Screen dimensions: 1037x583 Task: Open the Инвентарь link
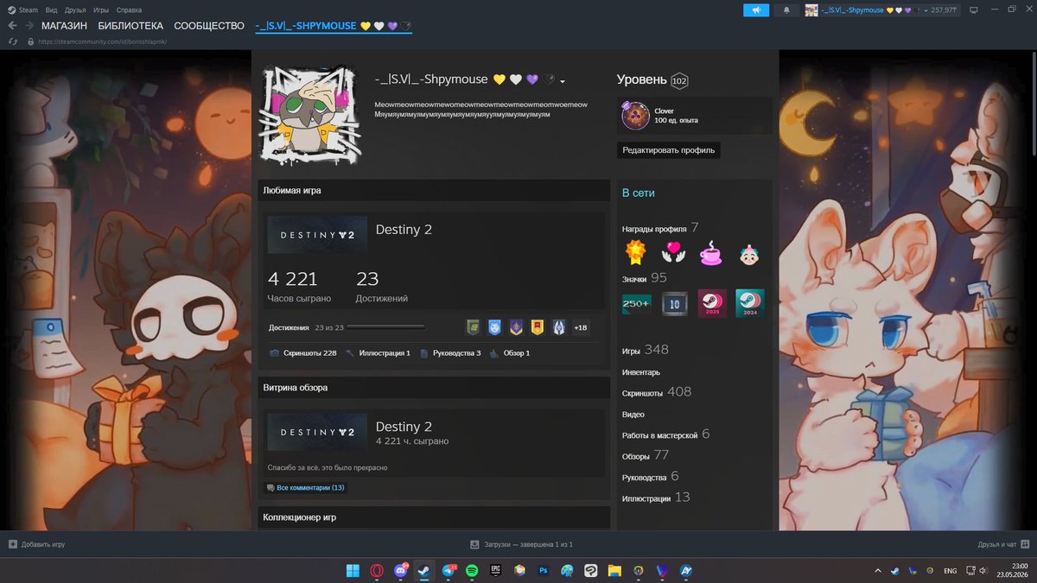point(641,372)
